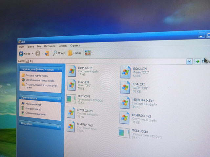Click Опубликовать папку в вебе link
This screenshot has width=210, height=157.
click(40, 80)
